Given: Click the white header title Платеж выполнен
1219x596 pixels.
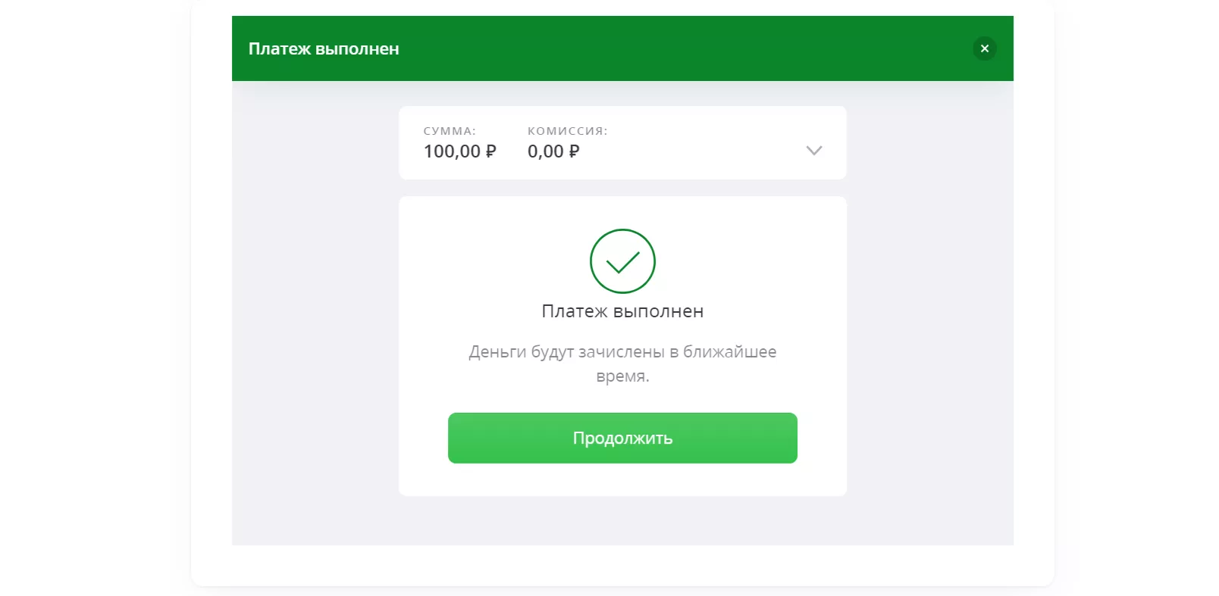Looking at the screenshot, I should coord(324,49).
